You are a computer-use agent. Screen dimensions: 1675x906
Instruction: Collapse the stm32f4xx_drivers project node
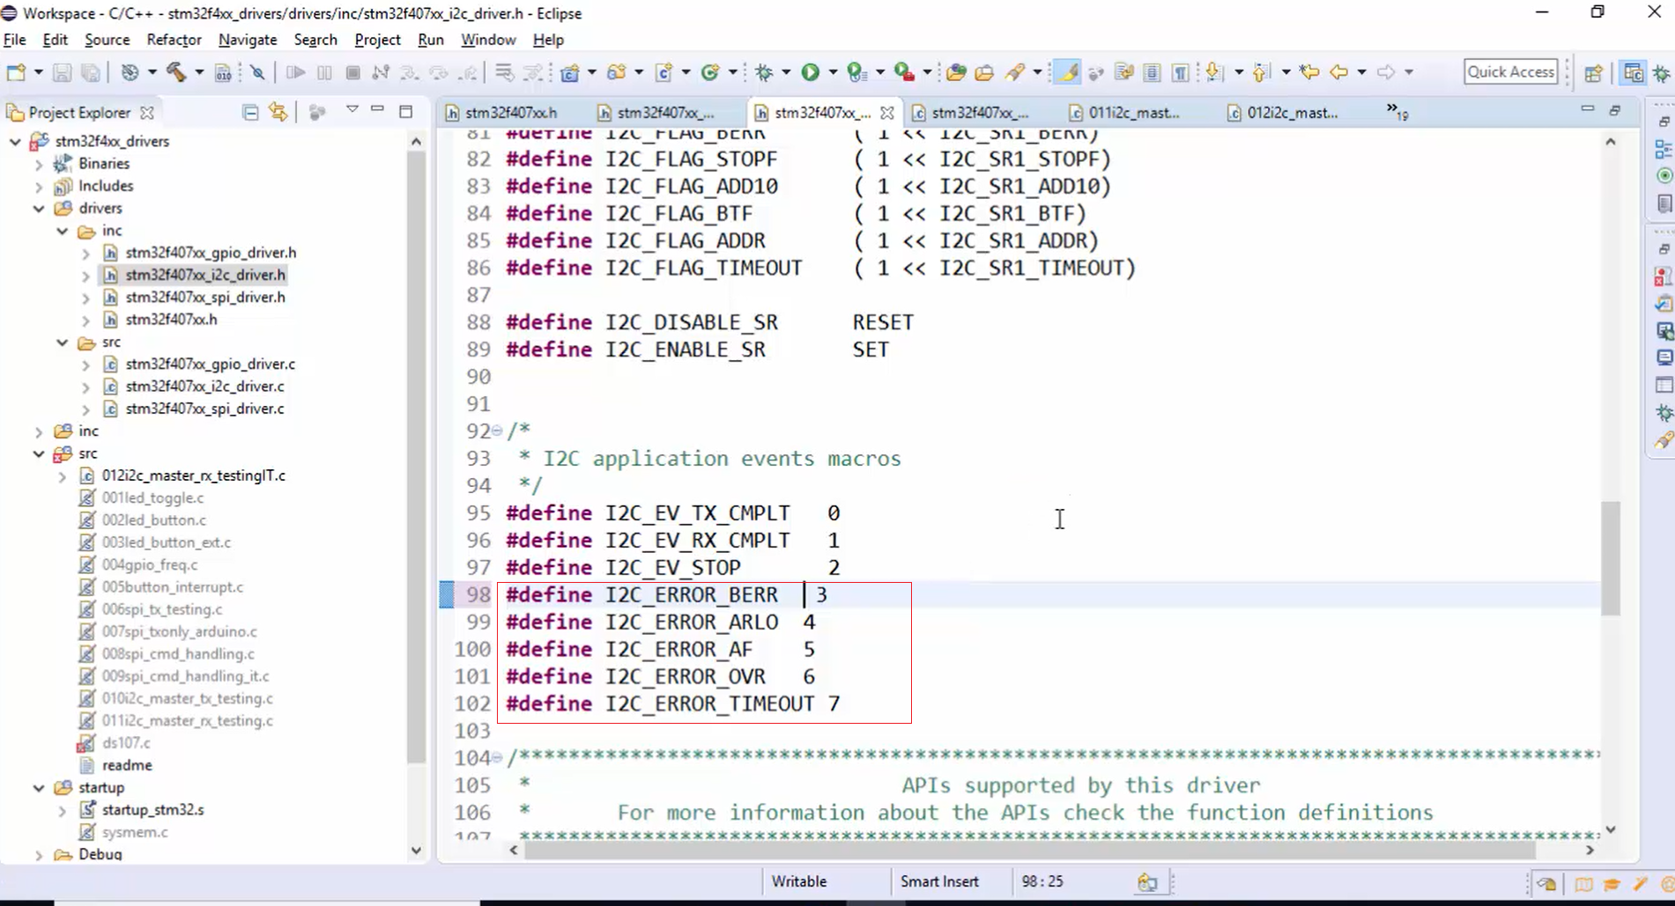point(15,141)
